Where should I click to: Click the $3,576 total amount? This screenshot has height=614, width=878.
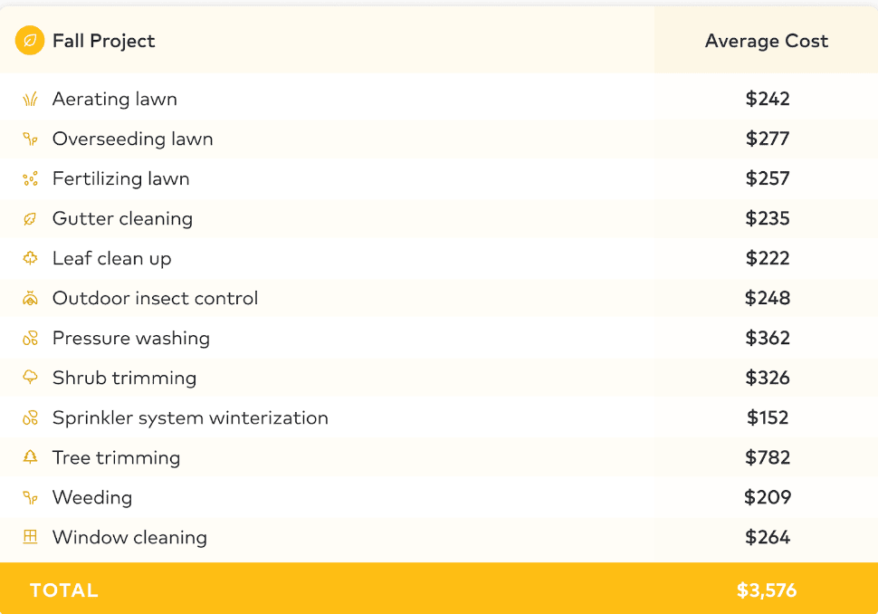point(766,590)
